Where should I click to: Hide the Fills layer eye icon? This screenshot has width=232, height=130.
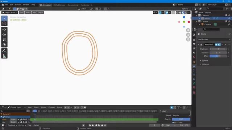coord(24,122)
